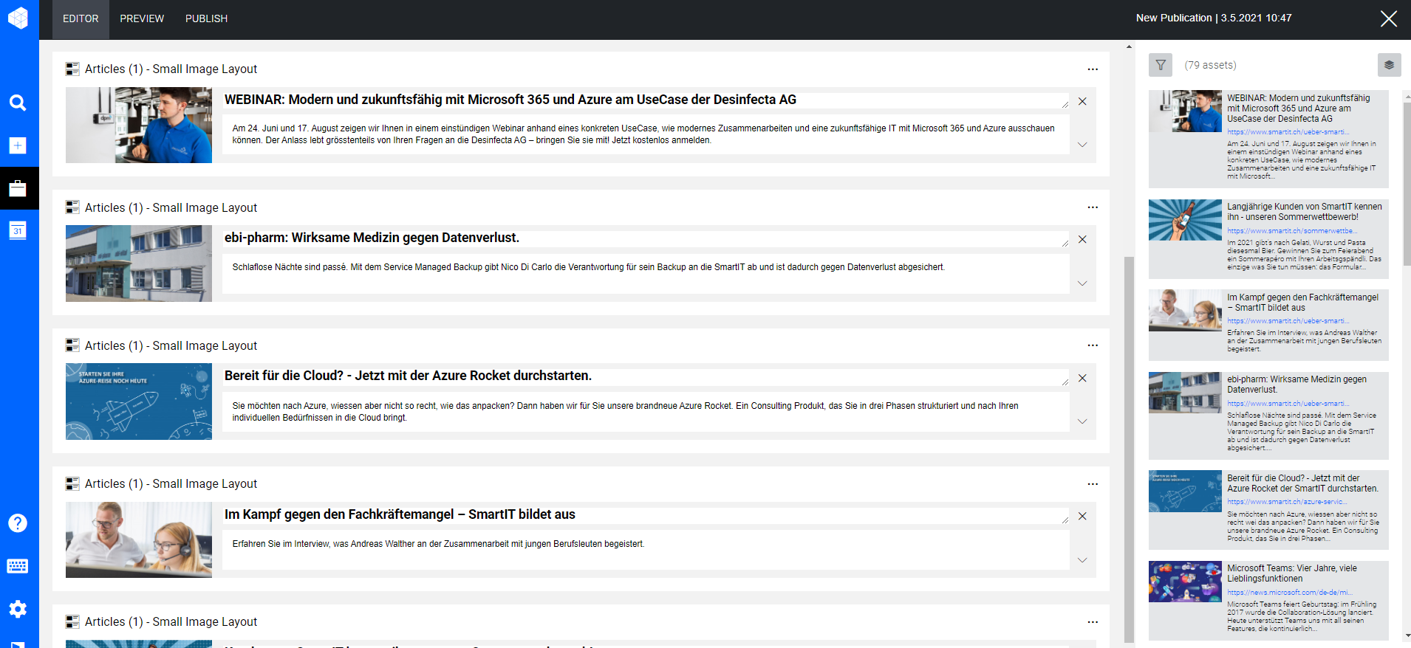The height and width of the screenshot is (648, 1411).
Task: Remove the WEBINAR Microsoft 365 article
Action: (1082, 101)
